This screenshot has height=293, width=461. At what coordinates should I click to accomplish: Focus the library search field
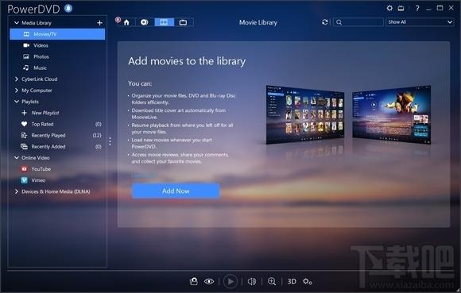click(x=358, y=22)
